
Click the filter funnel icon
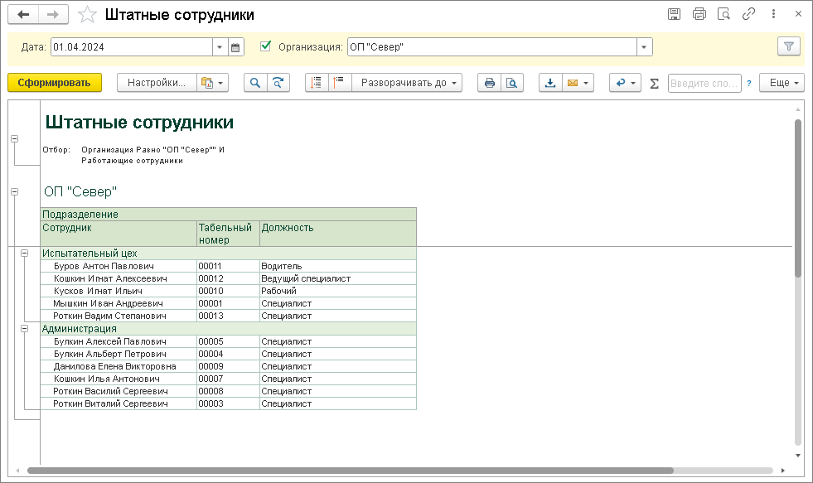789,47
